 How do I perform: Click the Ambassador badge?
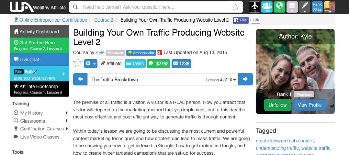[x=141, y=53]
